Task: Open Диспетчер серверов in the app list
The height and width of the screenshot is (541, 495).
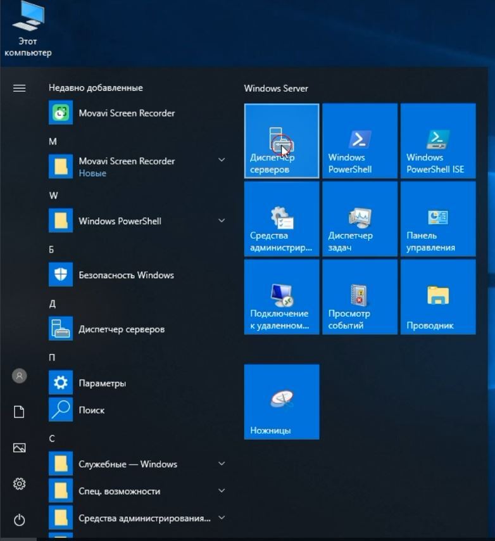Action: pyautogui.click(x=138, y=328)
